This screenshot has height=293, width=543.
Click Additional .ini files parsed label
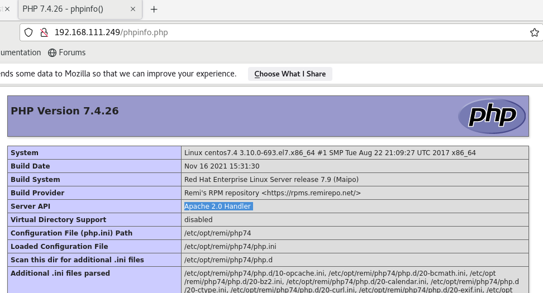click(60, 273)
